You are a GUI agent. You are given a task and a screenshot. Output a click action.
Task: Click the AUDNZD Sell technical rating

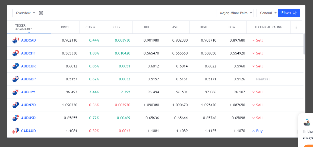point(258,105)
